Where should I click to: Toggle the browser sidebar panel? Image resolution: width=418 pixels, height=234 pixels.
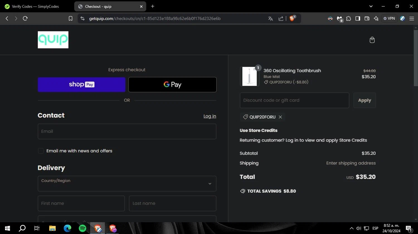click(x=358, y=19)
